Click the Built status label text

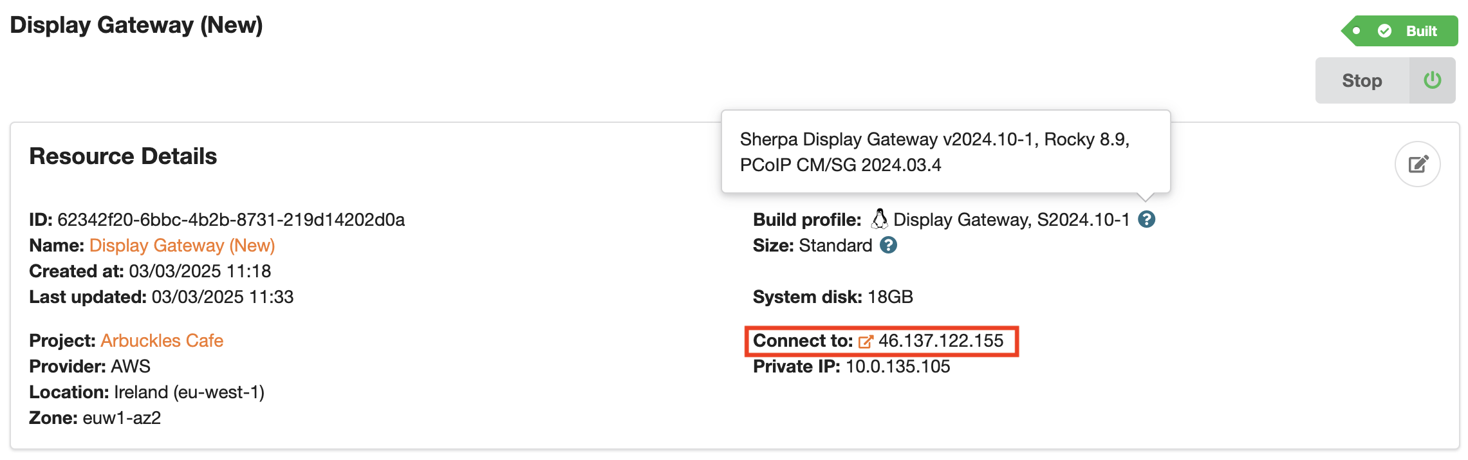tap(1421, 31)
